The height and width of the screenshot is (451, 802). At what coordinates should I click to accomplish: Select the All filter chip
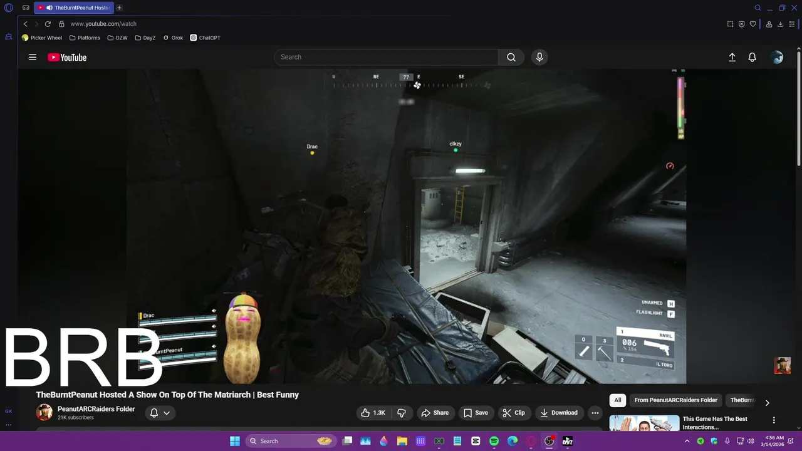tap(618, 400)
